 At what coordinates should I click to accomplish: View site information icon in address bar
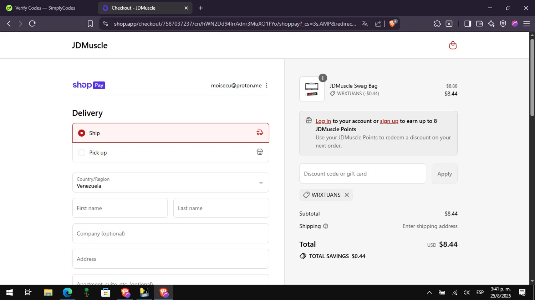click(x=105, y=23)
